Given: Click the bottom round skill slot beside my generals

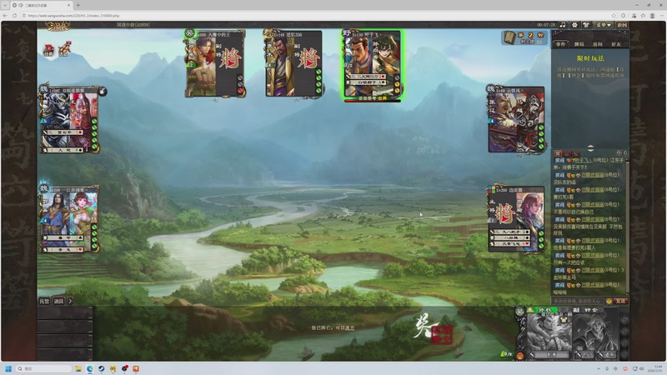Looking at the screenshot, I should (624, 353).
